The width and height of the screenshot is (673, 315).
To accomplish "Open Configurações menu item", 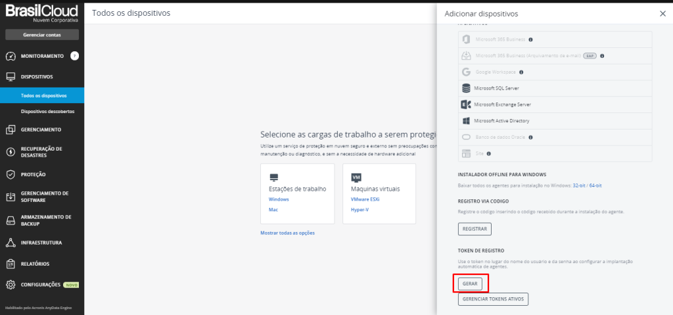I will pos(42,285).
